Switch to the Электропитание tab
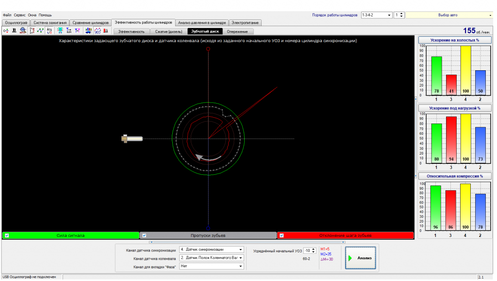This screenshot has height=281, width=497. coord(245,23)
